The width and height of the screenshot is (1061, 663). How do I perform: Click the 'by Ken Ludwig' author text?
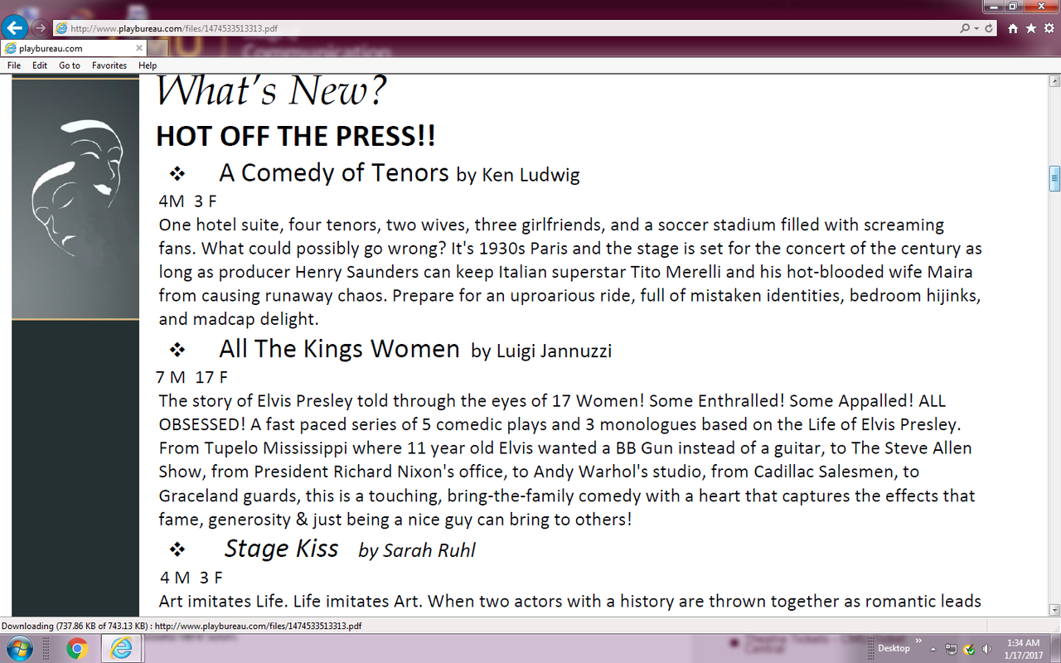coord(518,175)
